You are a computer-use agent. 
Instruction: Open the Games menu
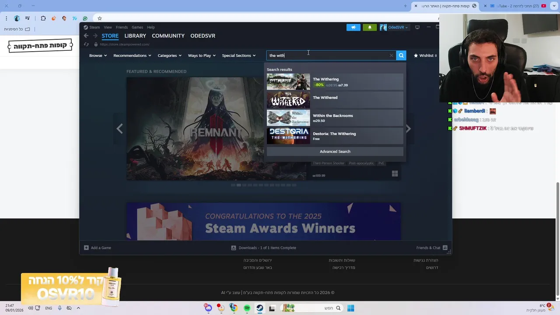click(137, 27)
